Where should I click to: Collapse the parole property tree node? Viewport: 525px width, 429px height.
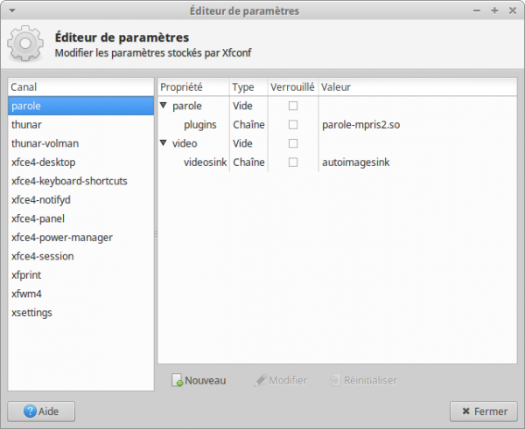click(x=164, y=106)
